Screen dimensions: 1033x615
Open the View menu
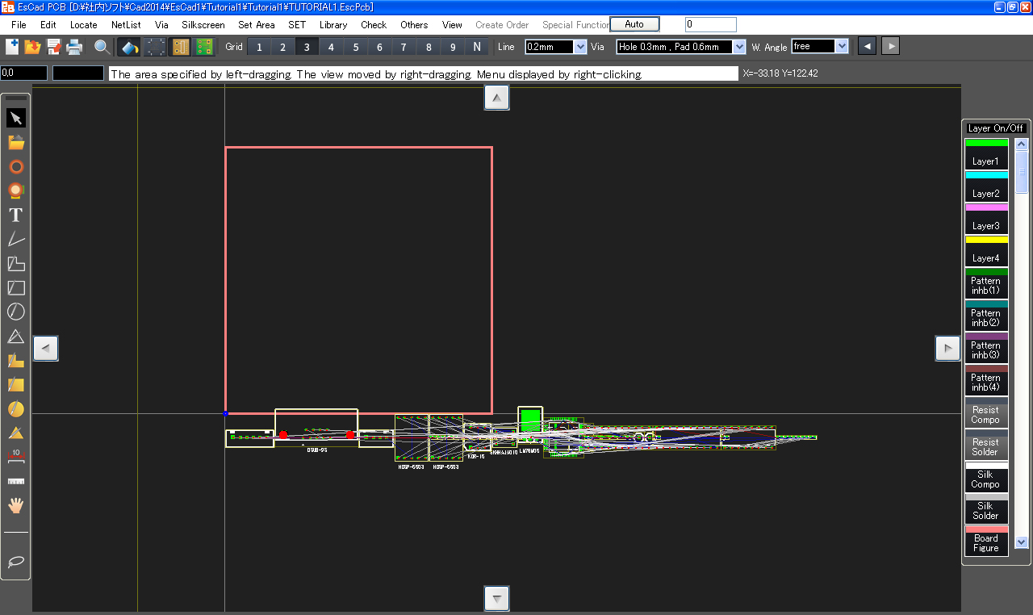tap(453, 25)
